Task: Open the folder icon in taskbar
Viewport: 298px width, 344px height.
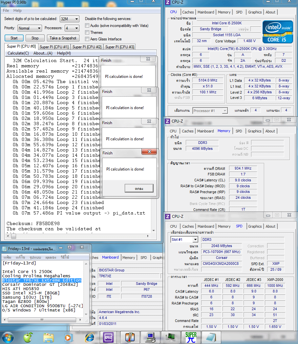Action: coord(49,338)
